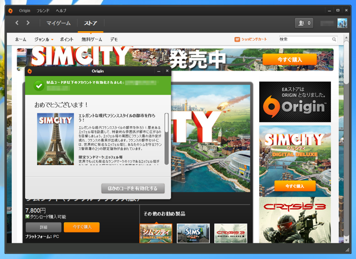The width and height of the screenshot is (356, 259).
Task: Click the その他のお勧め製品 heading
Action: [165, 213]
